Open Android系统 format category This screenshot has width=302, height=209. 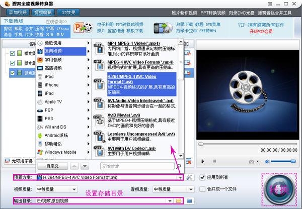click(63, 135)
